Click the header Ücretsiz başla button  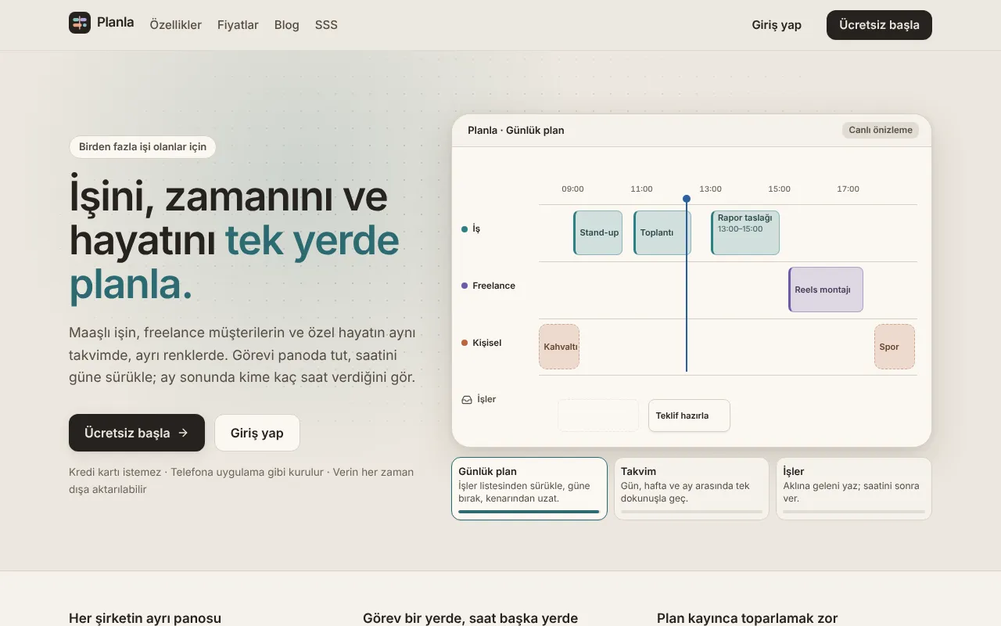879,25
